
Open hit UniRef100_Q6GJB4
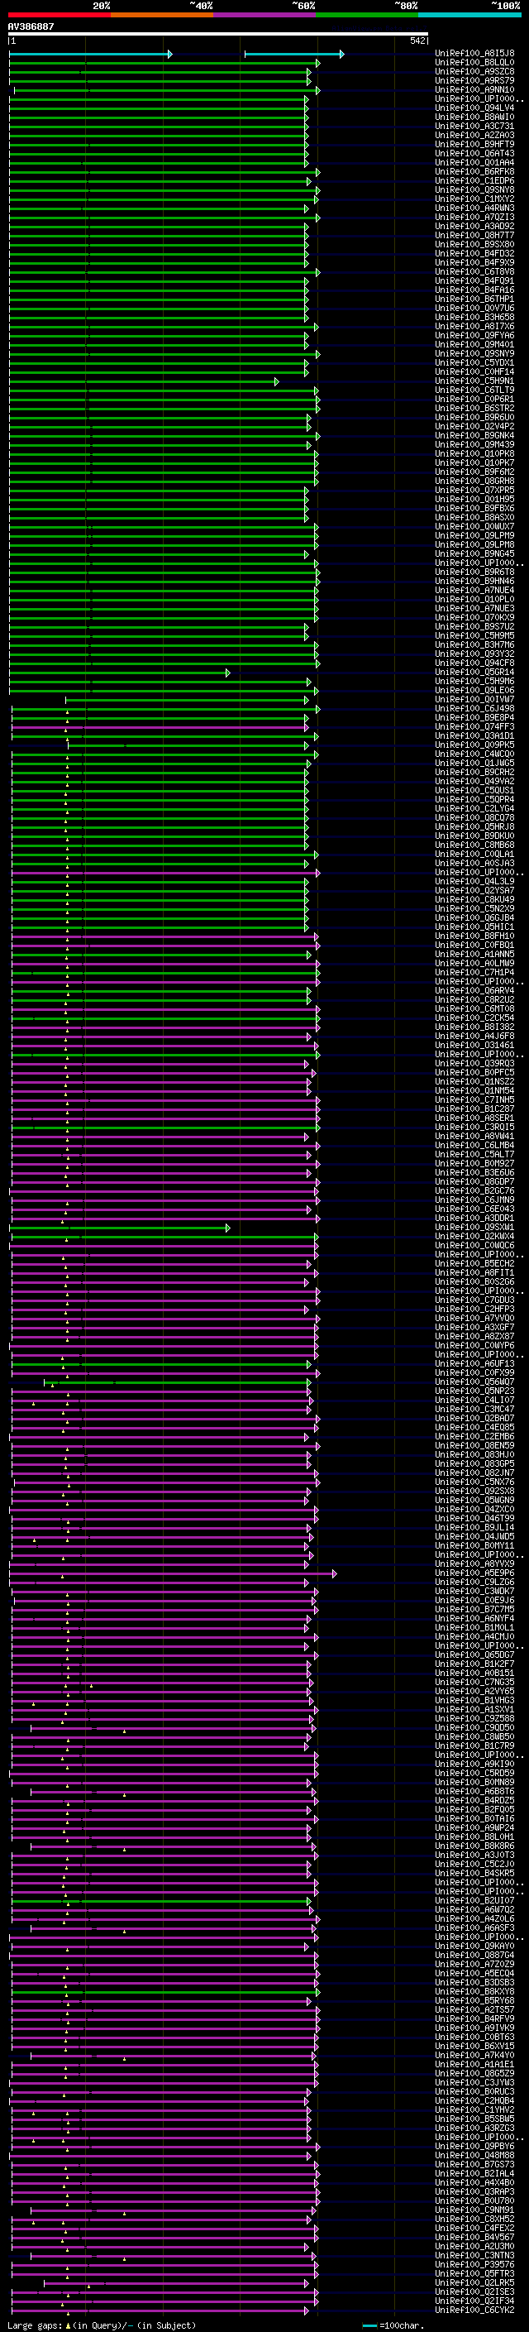[x=474, y=918]
